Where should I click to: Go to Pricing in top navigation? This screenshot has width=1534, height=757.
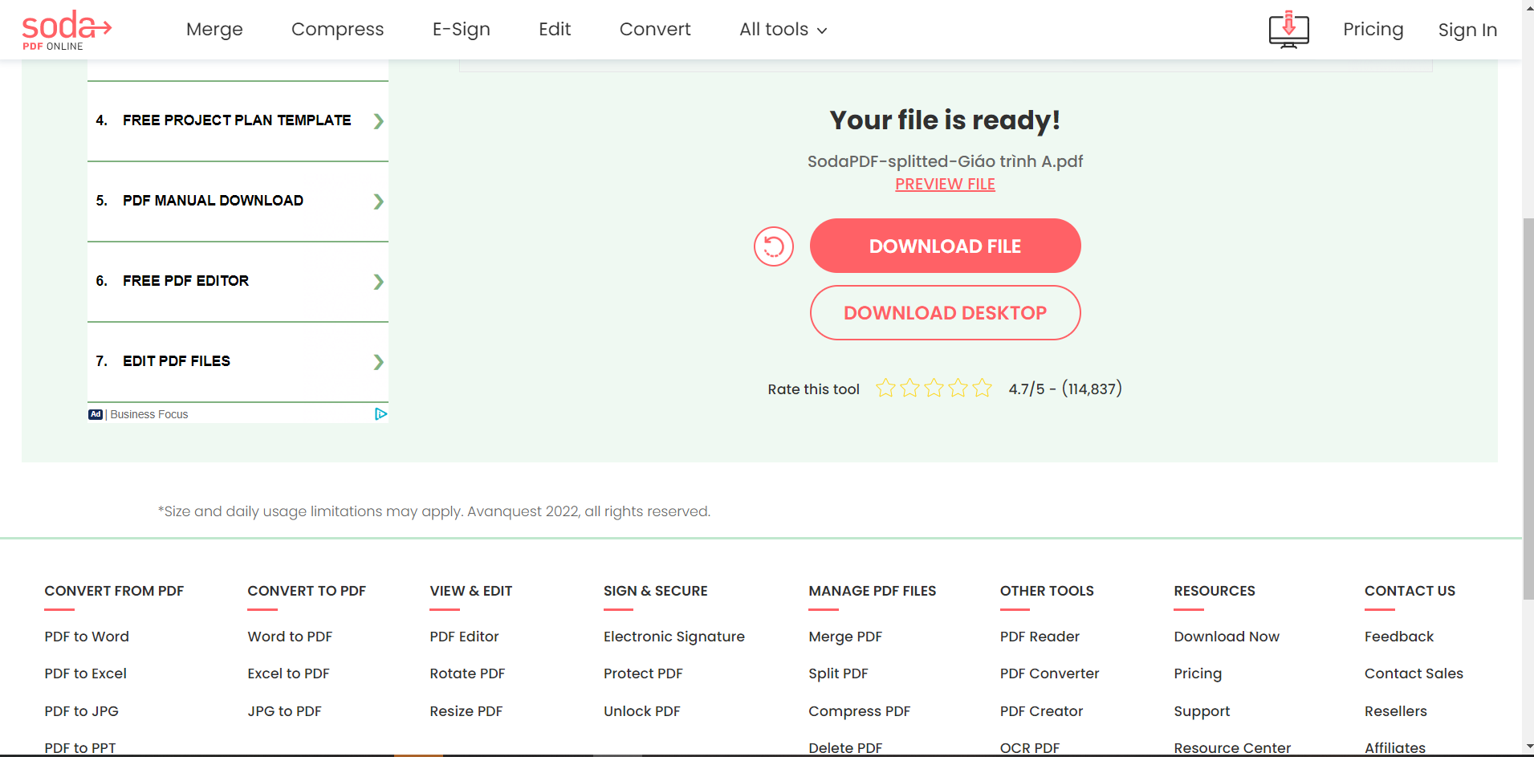(x=1373, y=30)
